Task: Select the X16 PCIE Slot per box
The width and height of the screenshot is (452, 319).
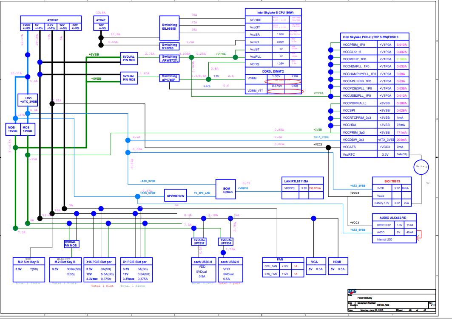Action: tap(100, 270)
